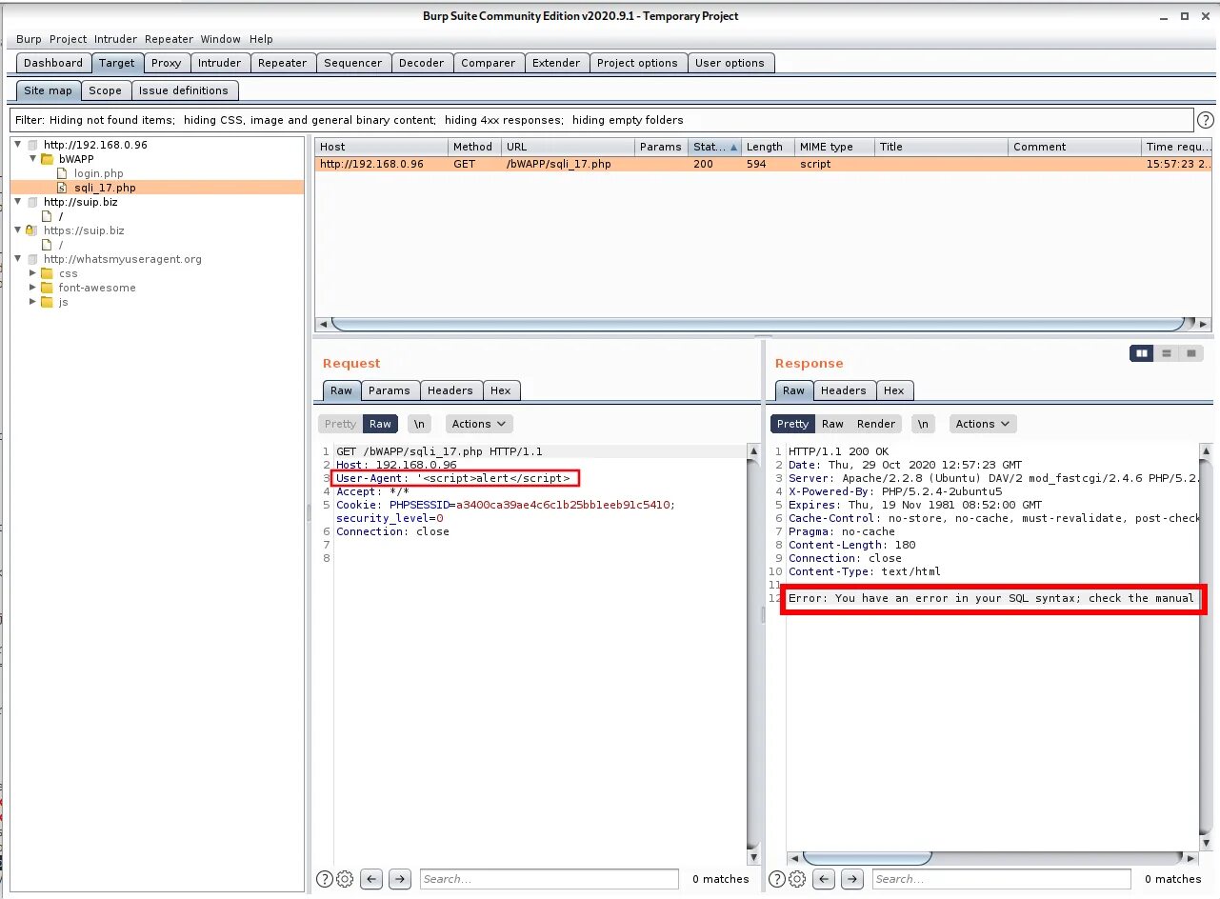Collapse the bWAPP folder node
This screenshot has height=899, width=1220.
pyautogui.click(x=32, y=159)
